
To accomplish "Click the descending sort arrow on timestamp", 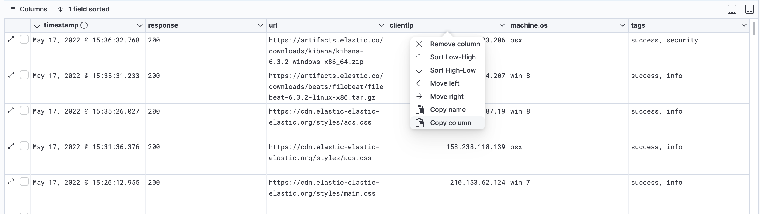I will point(37,26).
